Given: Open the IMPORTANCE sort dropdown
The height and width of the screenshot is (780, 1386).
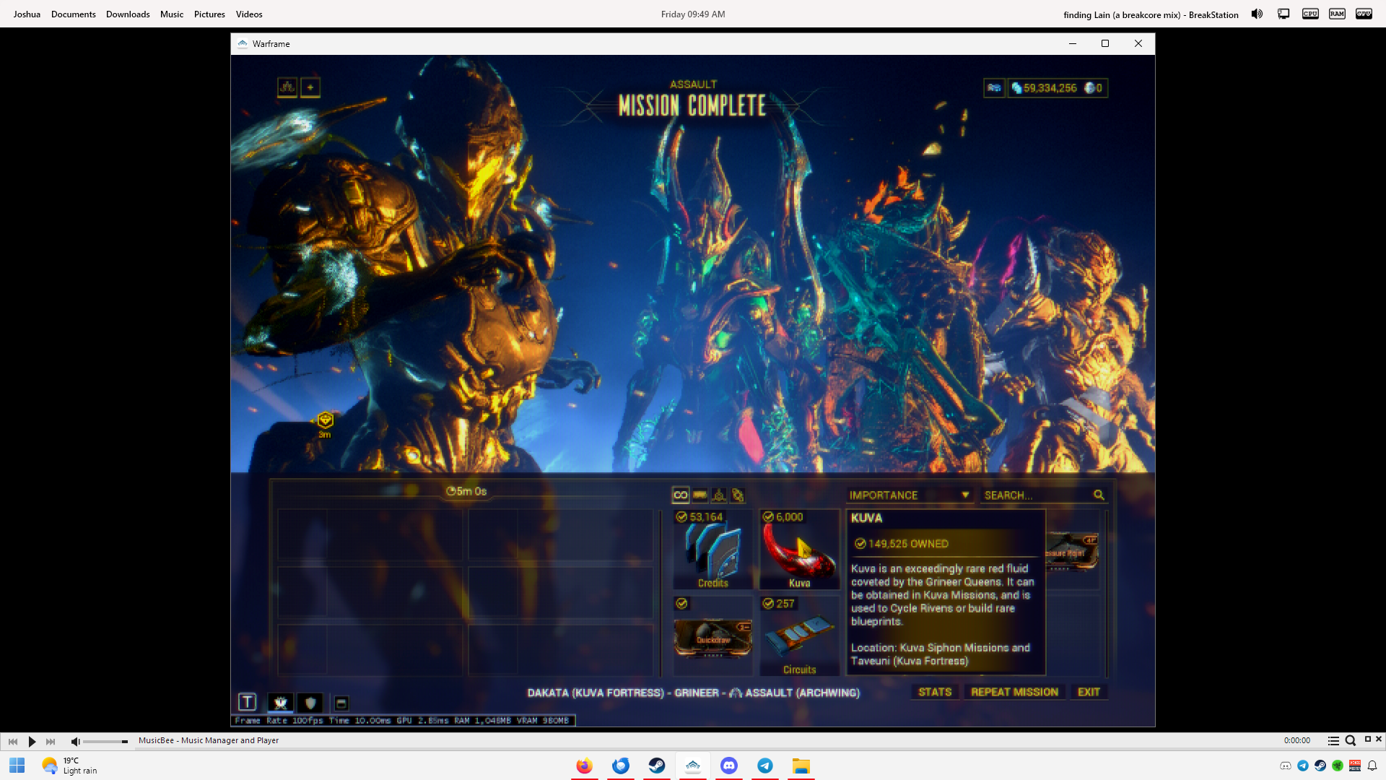Looking at the screenshot, I should [x=910, y=495].
